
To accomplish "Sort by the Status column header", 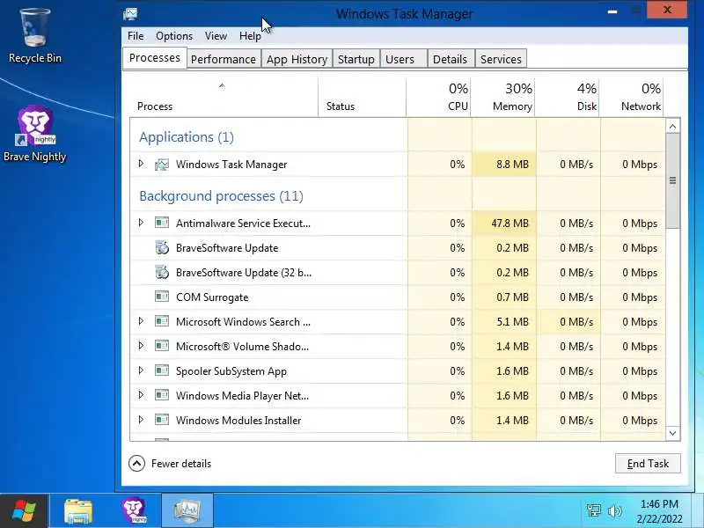I will point(362,97).
